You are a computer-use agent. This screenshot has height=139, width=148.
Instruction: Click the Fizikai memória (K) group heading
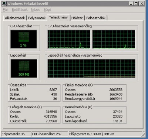pyautogui.click(x=79, y=85)
